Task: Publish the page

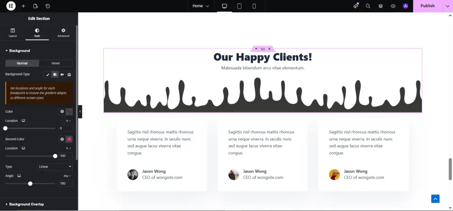Action: [x=428, y=6]
